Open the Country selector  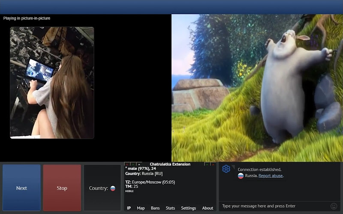pos(102,188)
